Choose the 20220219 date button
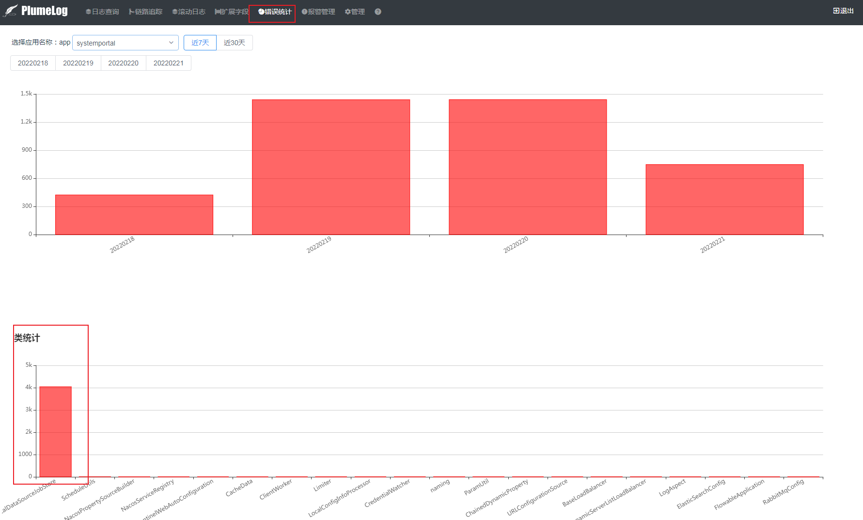The height and width of the screenshot is (520, 863). pyautogui.click(x=78, y=63)
